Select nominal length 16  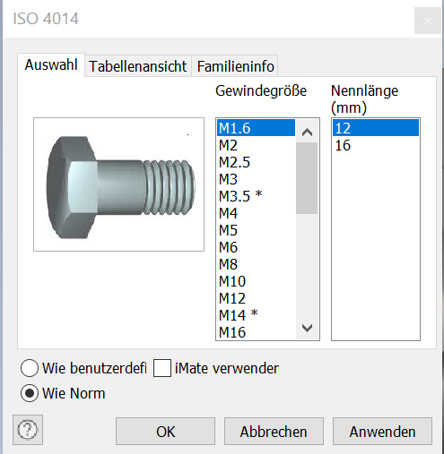(376, 145)
